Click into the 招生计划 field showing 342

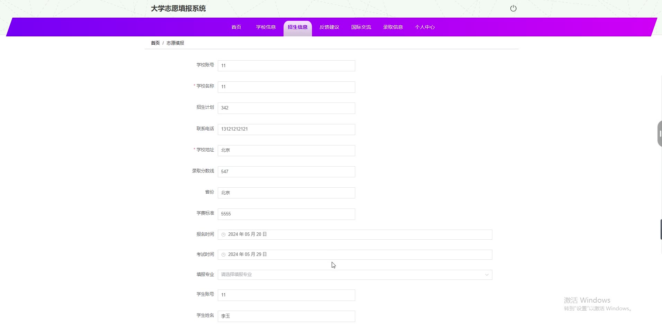pyautogui.click(x=286, y=108)
